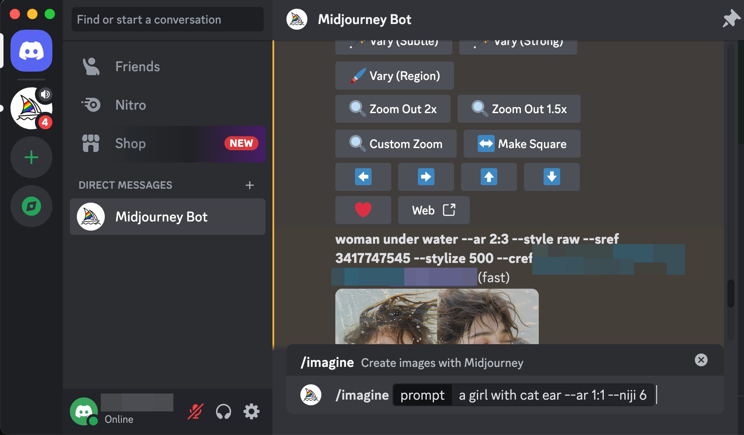Open User Settings gear icon
Image resolution: width=744 pixels, height=435 pixels.
coord(251,411)
